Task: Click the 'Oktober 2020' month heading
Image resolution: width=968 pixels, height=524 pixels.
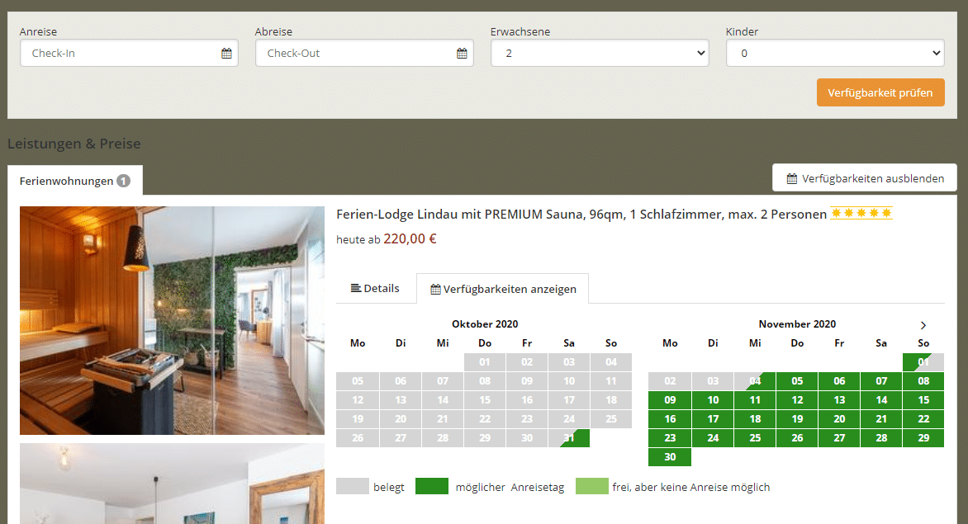Action: pos(485,323)
